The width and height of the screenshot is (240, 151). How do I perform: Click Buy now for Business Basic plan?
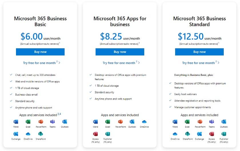[40, 52]
